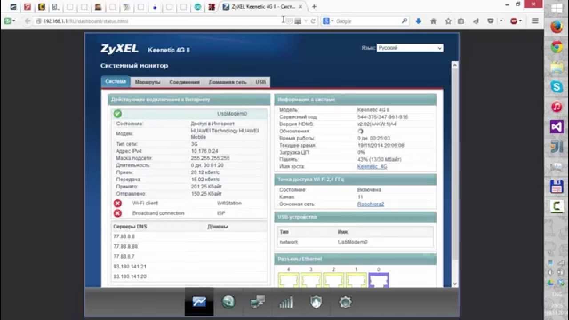The image size is (569, 320).
Task: Switch to the Система tab
Action: click(116, 82)
